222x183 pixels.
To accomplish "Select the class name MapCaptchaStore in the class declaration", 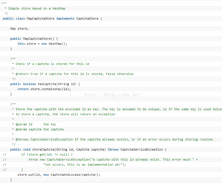I will pos(40,19).
